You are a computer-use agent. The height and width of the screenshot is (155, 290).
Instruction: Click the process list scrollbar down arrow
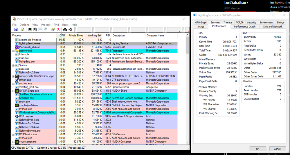(187, 143)
